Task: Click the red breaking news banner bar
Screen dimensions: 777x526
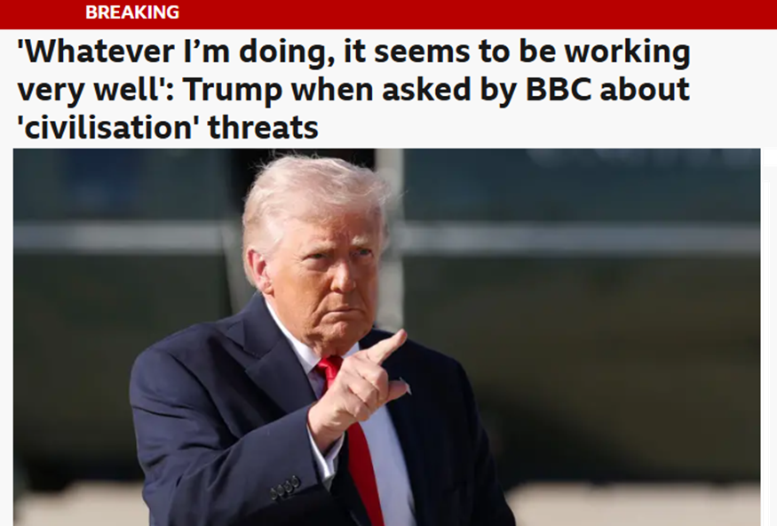Action: 389,14
